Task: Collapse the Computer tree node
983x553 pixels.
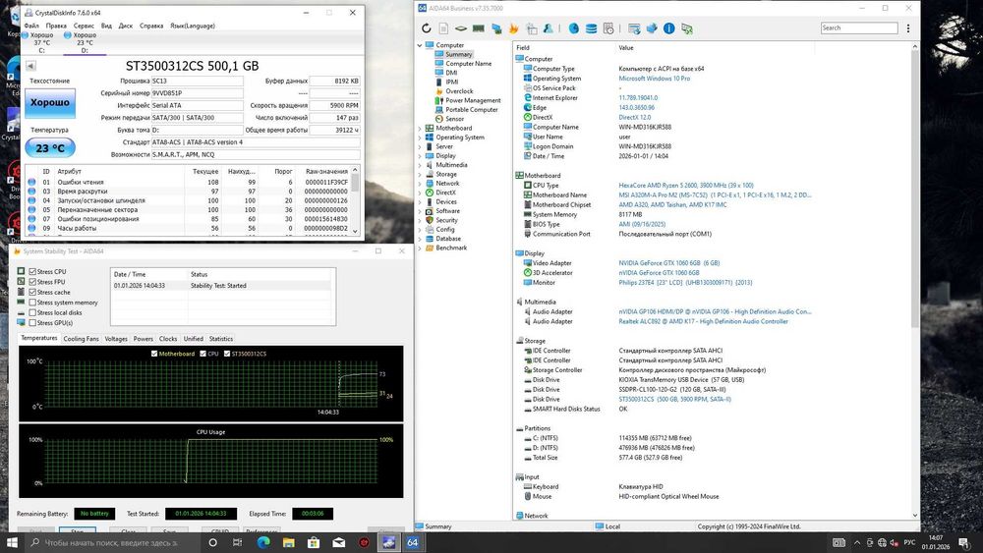Action: tap(420, 45)
